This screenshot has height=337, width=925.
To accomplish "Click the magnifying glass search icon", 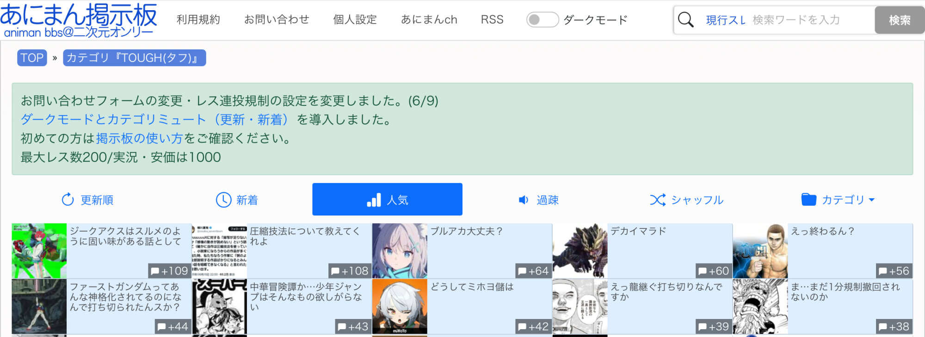I will coord(685,20).
